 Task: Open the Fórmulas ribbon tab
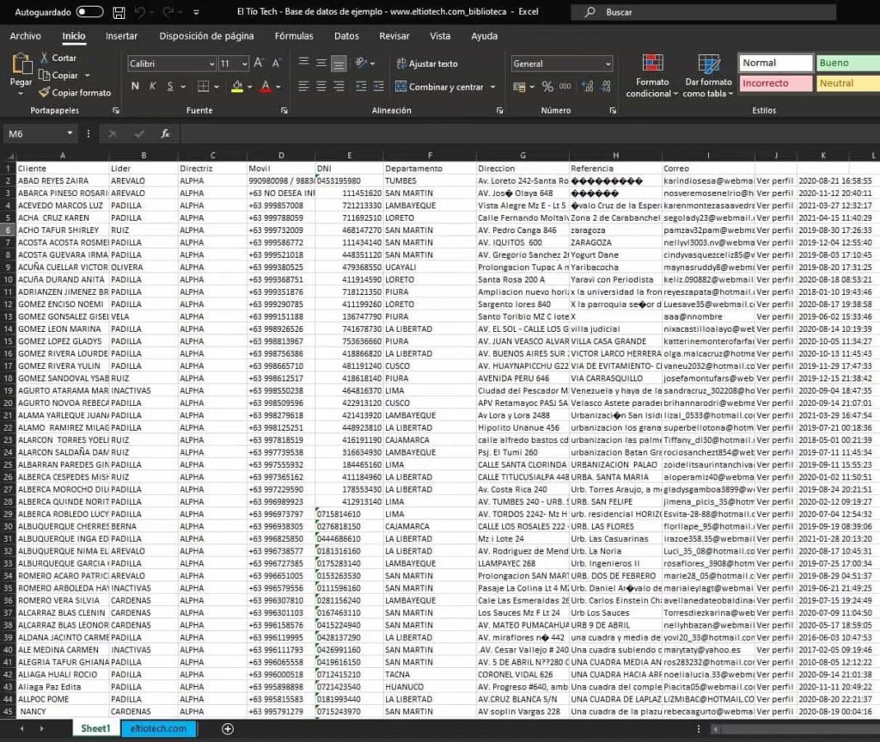[294, 36]
